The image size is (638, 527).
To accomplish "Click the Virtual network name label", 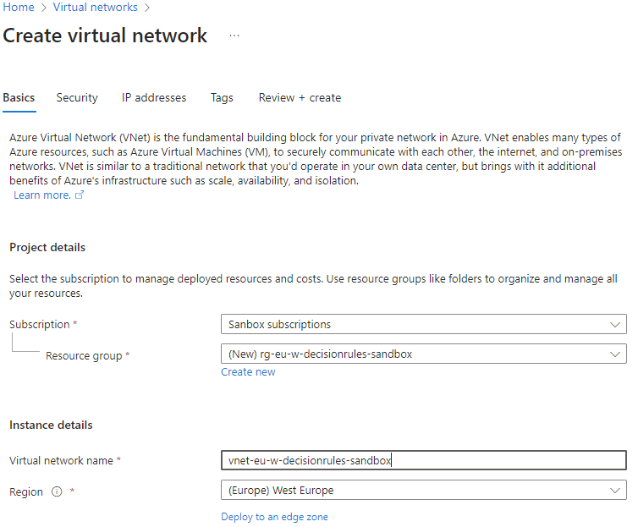I will [x=61, y=461].
